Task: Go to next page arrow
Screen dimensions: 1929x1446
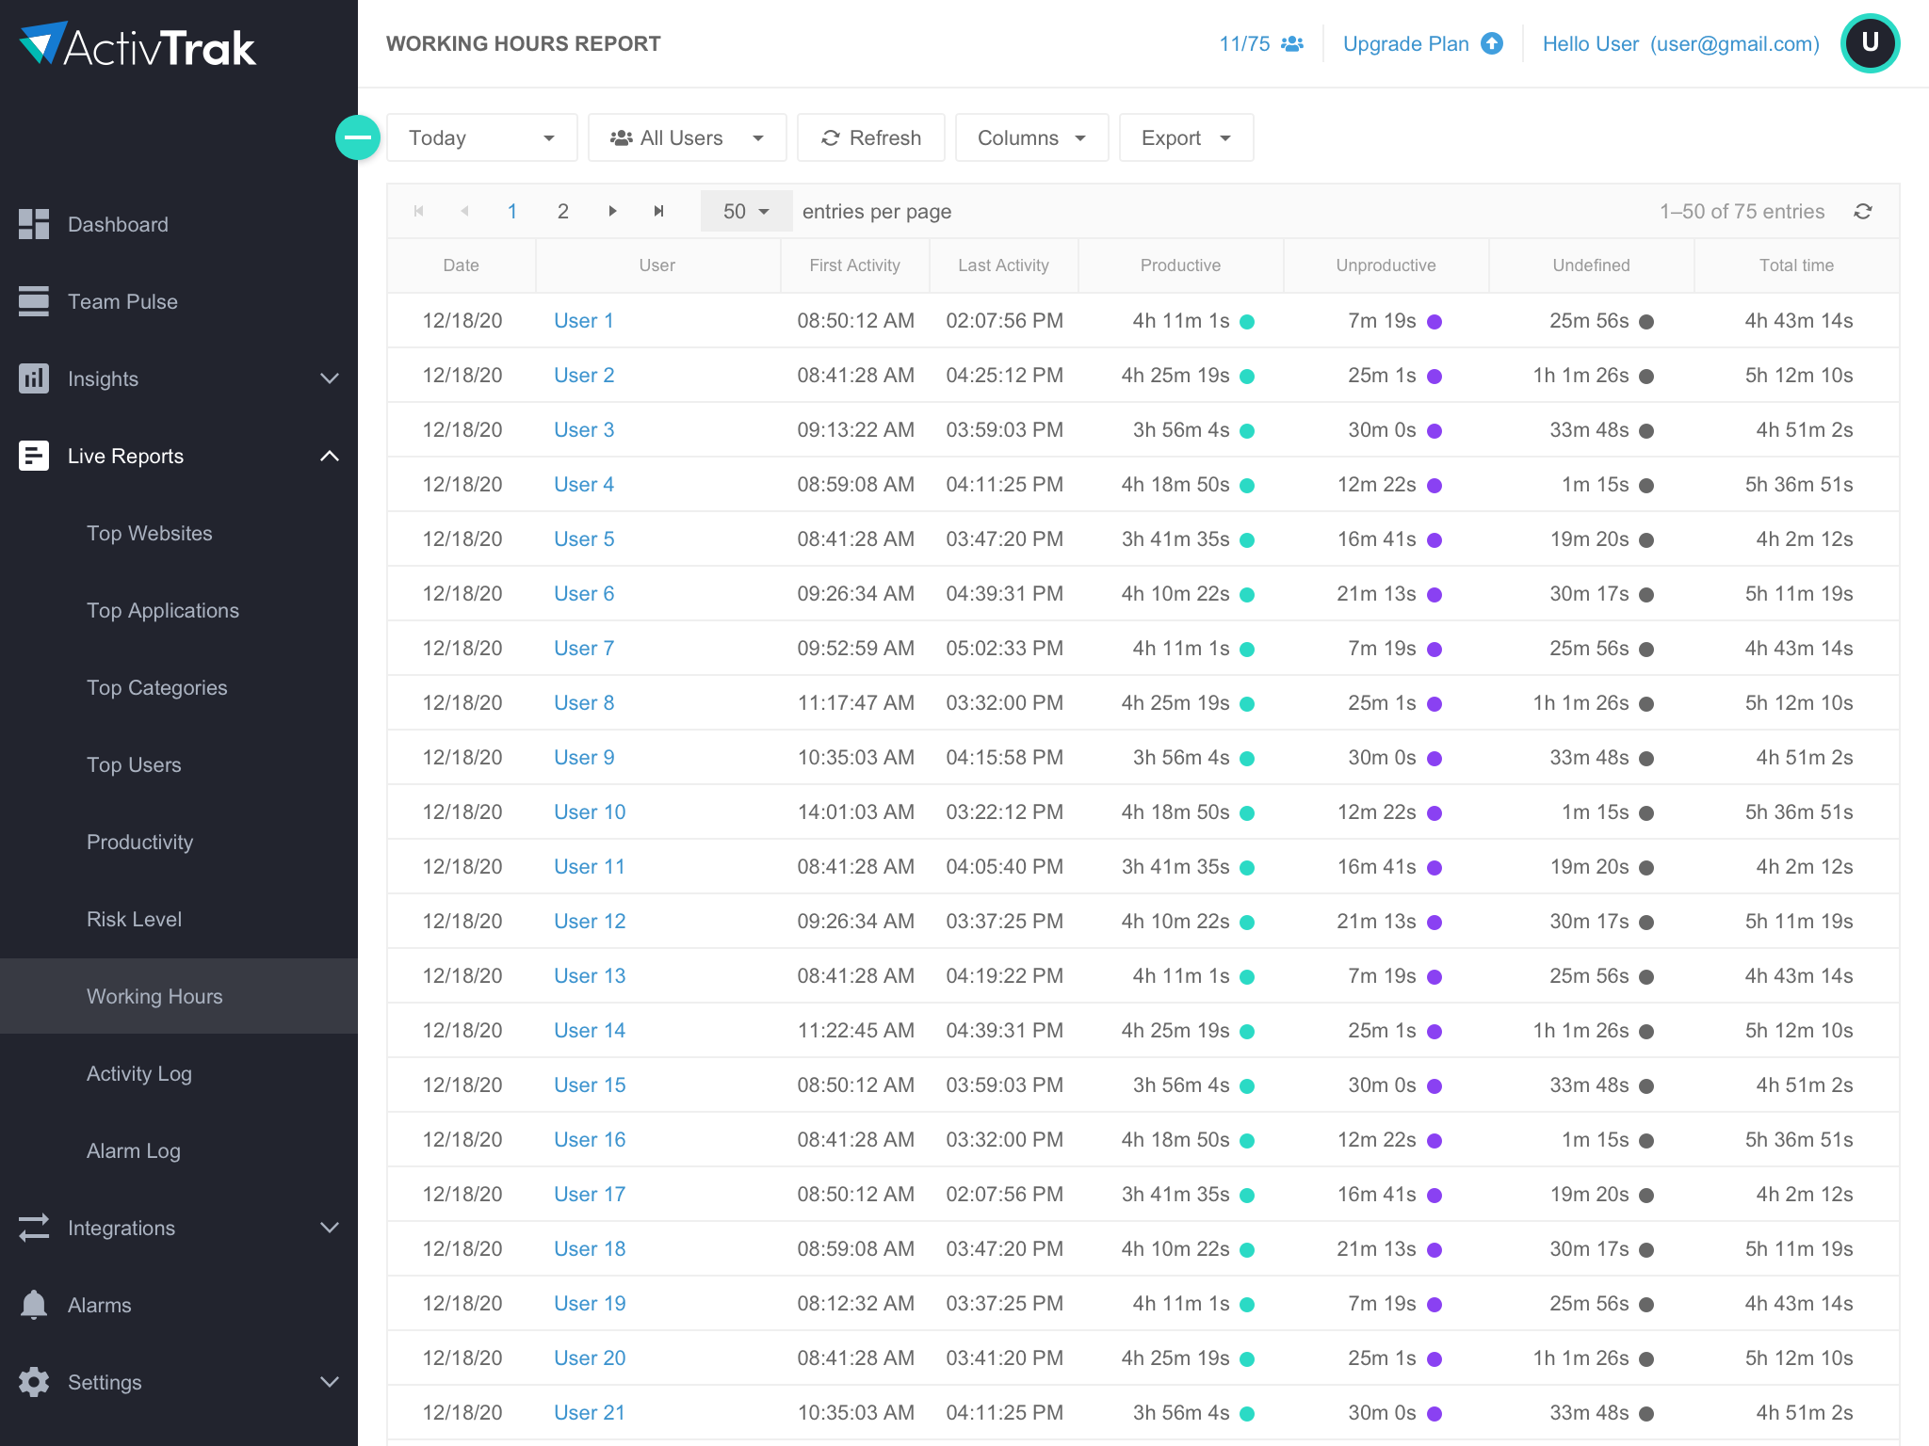Action: [x=612, y=212]
